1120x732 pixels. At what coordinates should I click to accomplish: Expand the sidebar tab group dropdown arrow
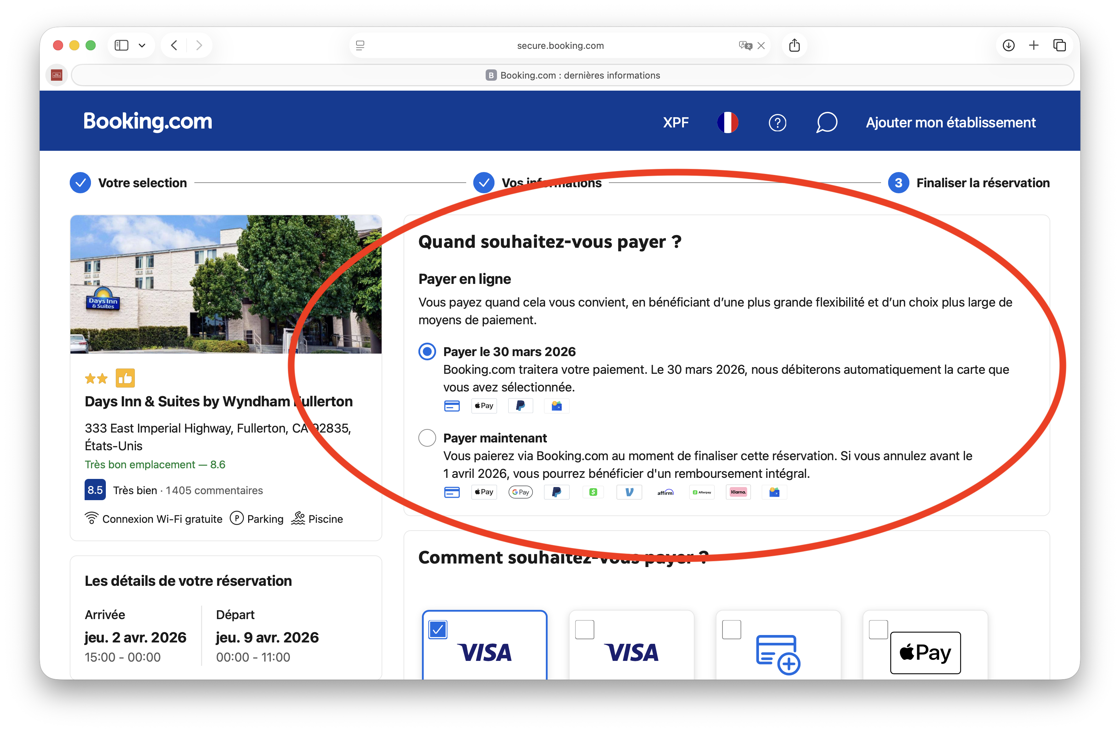pos(142,46)
